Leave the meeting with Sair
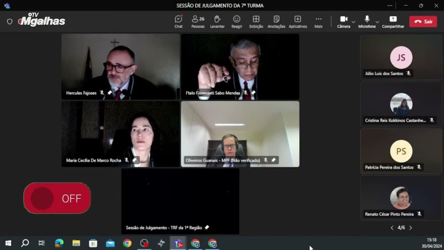 (x=423, y=22)
